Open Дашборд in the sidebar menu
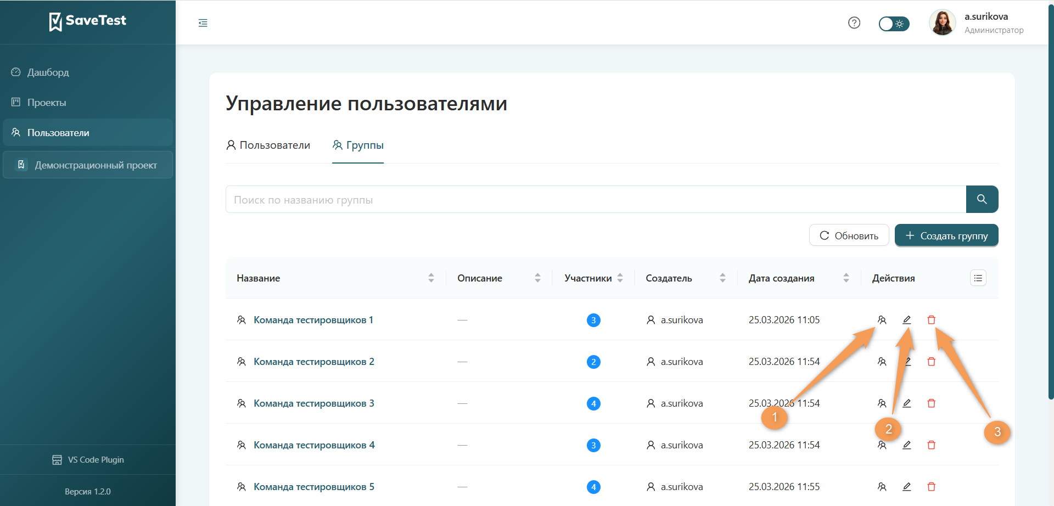This screenshot has width=1054, height=506. point(48,72)
